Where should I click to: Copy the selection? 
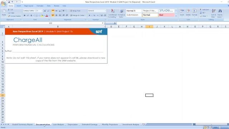pyautogui.click(x=11, y=13)
